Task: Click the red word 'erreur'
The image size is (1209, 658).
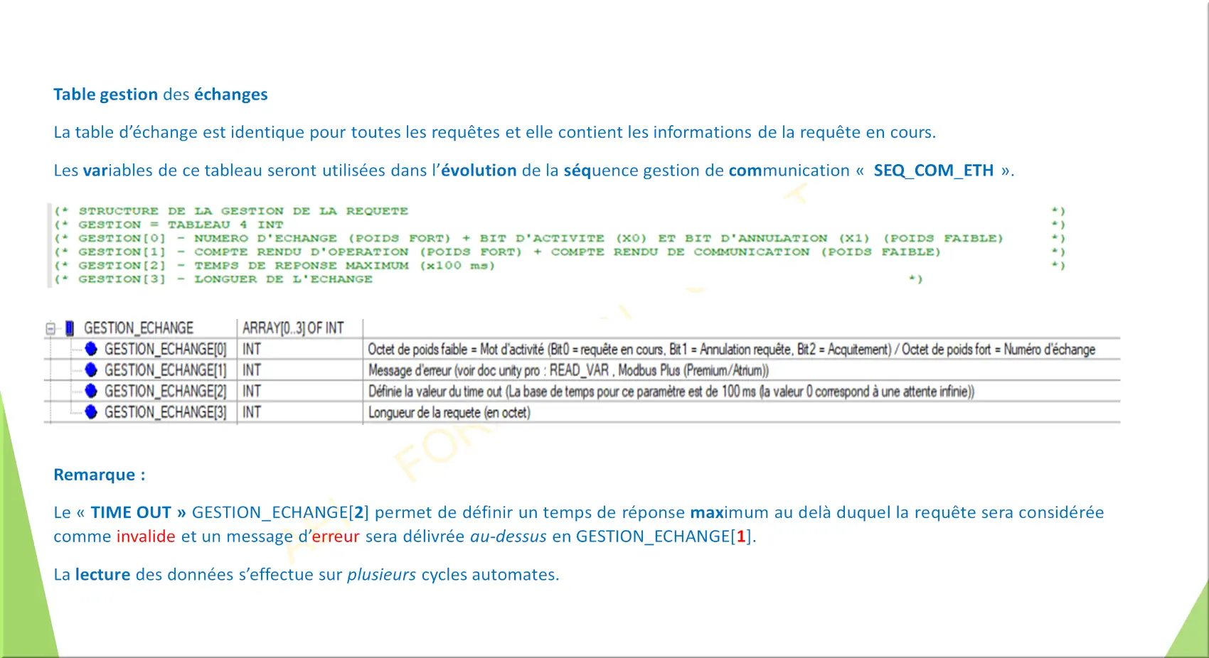Action: (x=336, y=536)
